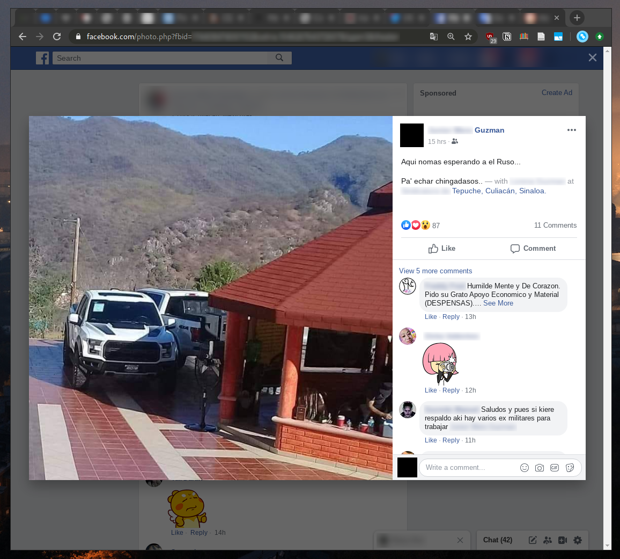Open the 11 Comments count
The height and width of the screenshot is (559, 620).
click(555, 225)
